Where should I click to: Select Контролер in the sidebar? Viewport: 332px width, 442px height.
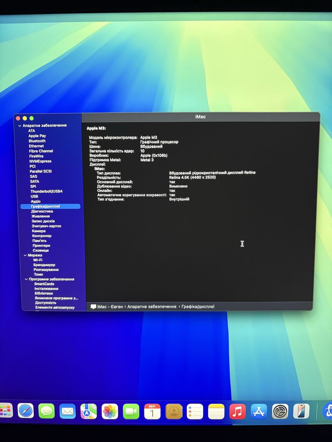(x=42, y=236)
